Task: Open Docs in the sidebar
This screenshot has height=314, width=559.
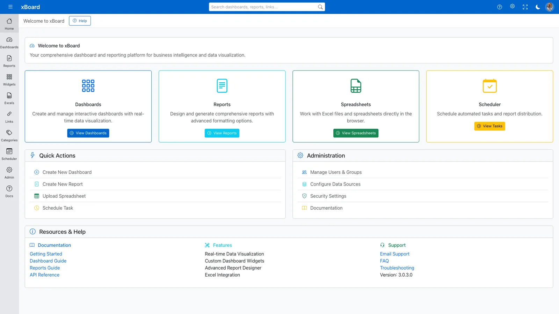Action: [x=9, y=191]
